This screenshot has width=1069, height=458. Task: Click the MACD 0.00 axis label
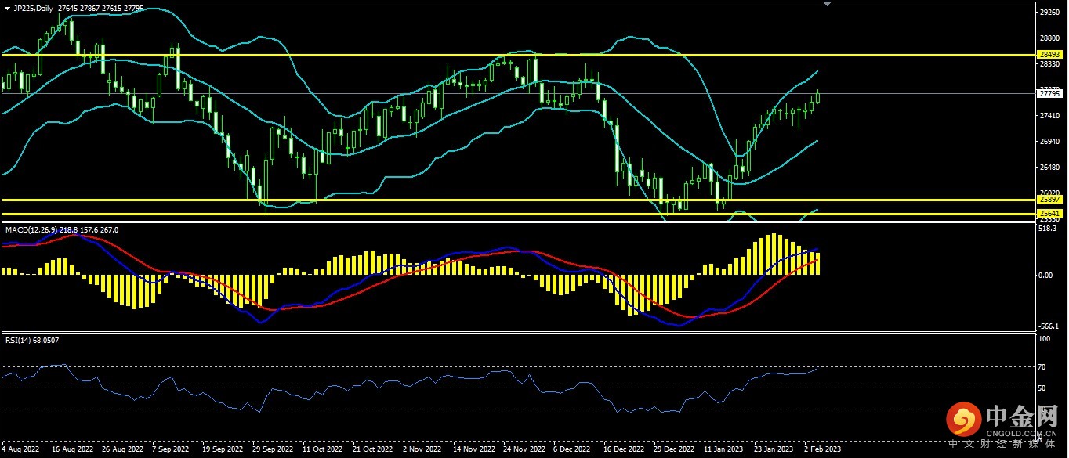[1045, 275]
